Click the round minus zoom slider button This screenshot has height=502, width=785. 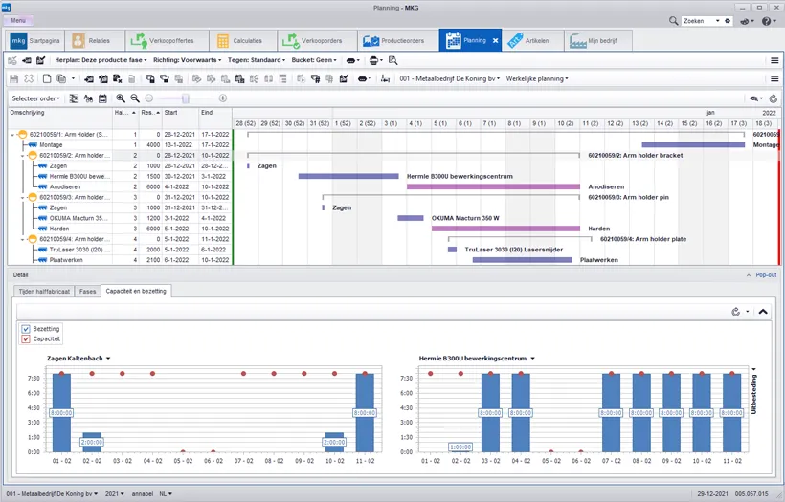click(149, 98)
